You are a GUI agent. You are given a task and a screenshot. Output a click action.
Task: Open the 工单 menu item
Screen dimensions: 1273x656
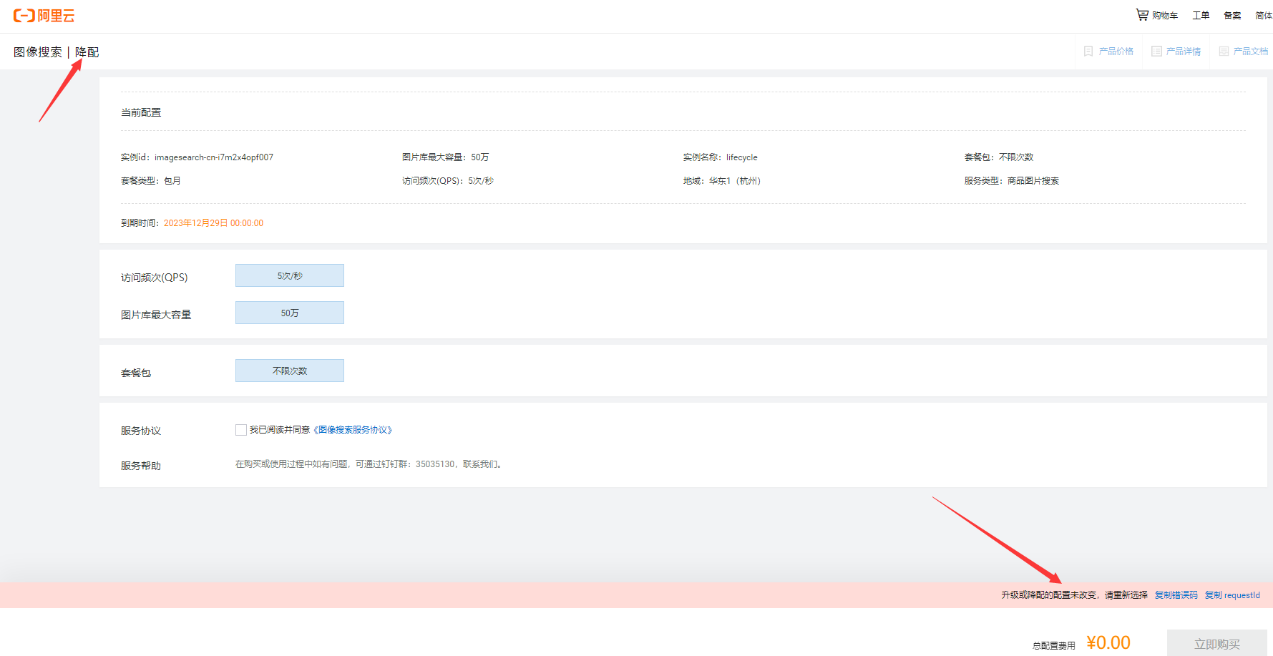(1201, 15)
